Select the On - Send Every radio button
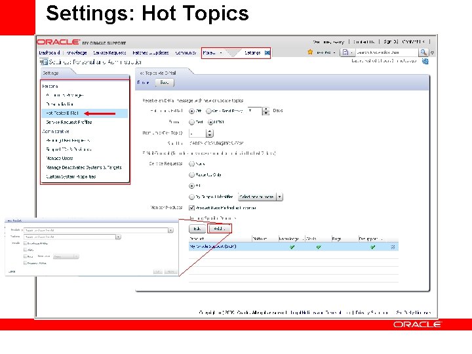The image size is (472, 354). (x=208, y=111)
